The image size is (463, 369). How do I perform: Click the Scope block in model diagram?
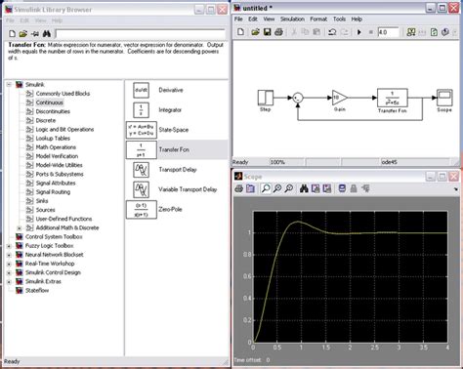444,98
